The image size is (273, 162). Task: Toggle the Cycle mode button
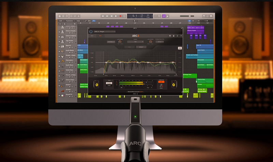[124, 16]
